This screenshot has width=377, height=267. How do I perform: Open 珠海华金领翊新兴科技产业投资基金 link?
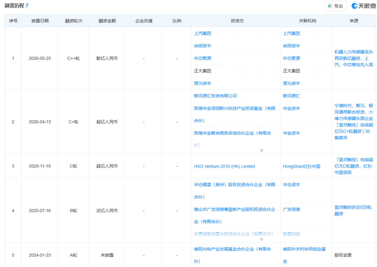pos(235,114)
